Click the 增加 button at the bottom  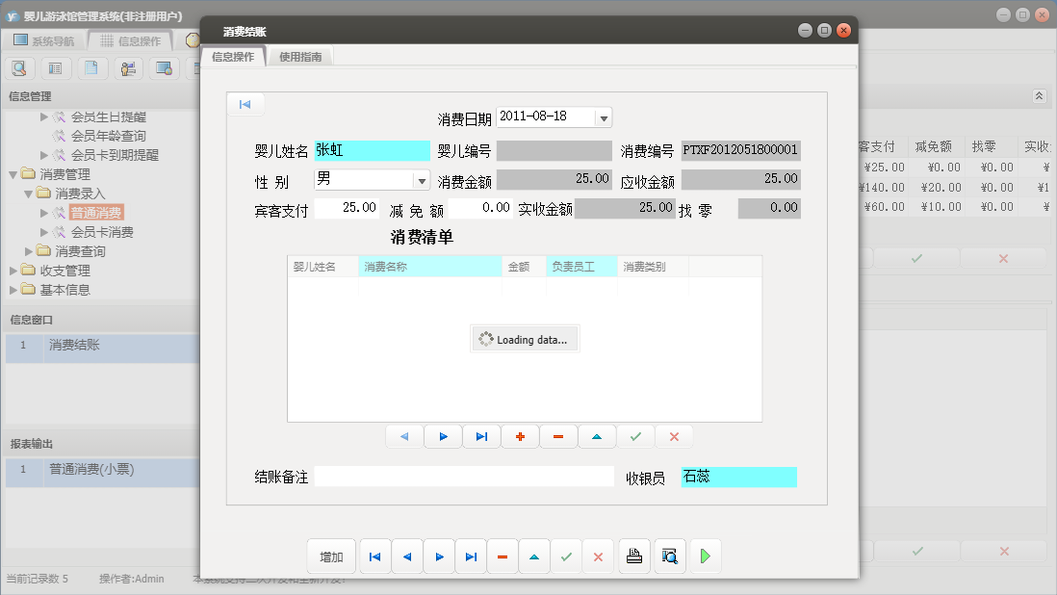(331, 556)
